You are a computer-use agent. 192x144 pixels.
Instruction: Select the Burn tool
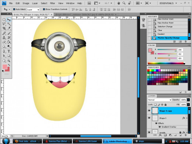tap(9, 46)
